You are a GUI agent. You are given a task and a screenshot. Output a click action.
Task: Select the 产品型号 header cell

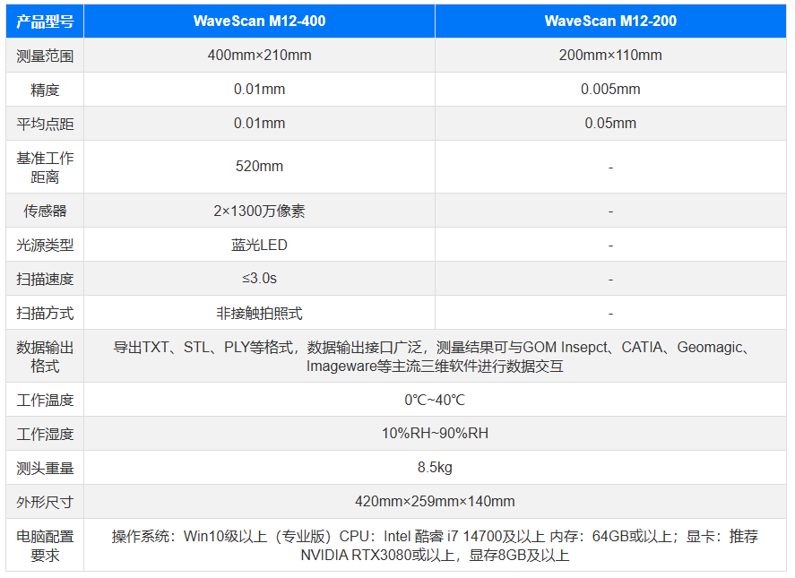click(45, 22)
